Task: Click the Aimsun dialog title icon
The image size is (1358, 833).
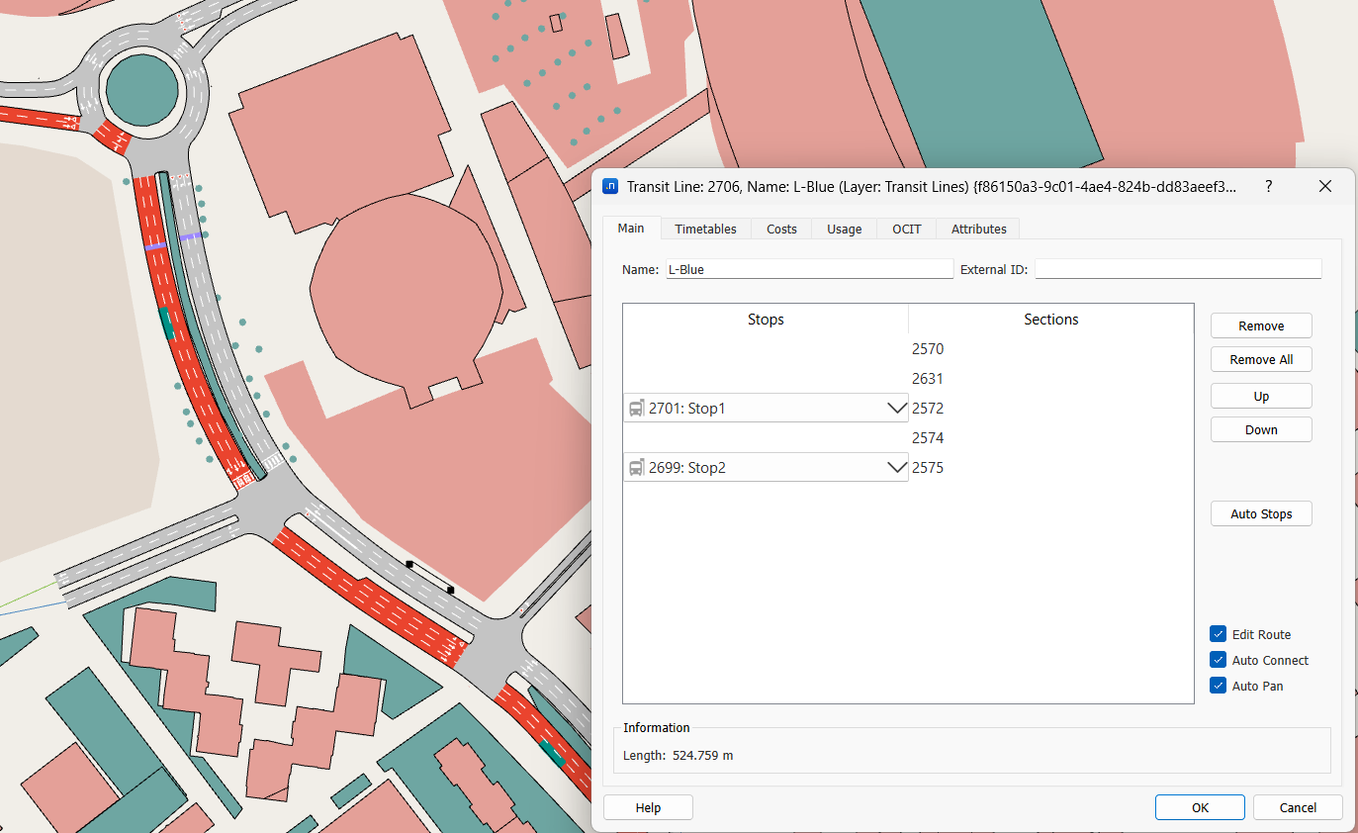Action: pos(610,186)
